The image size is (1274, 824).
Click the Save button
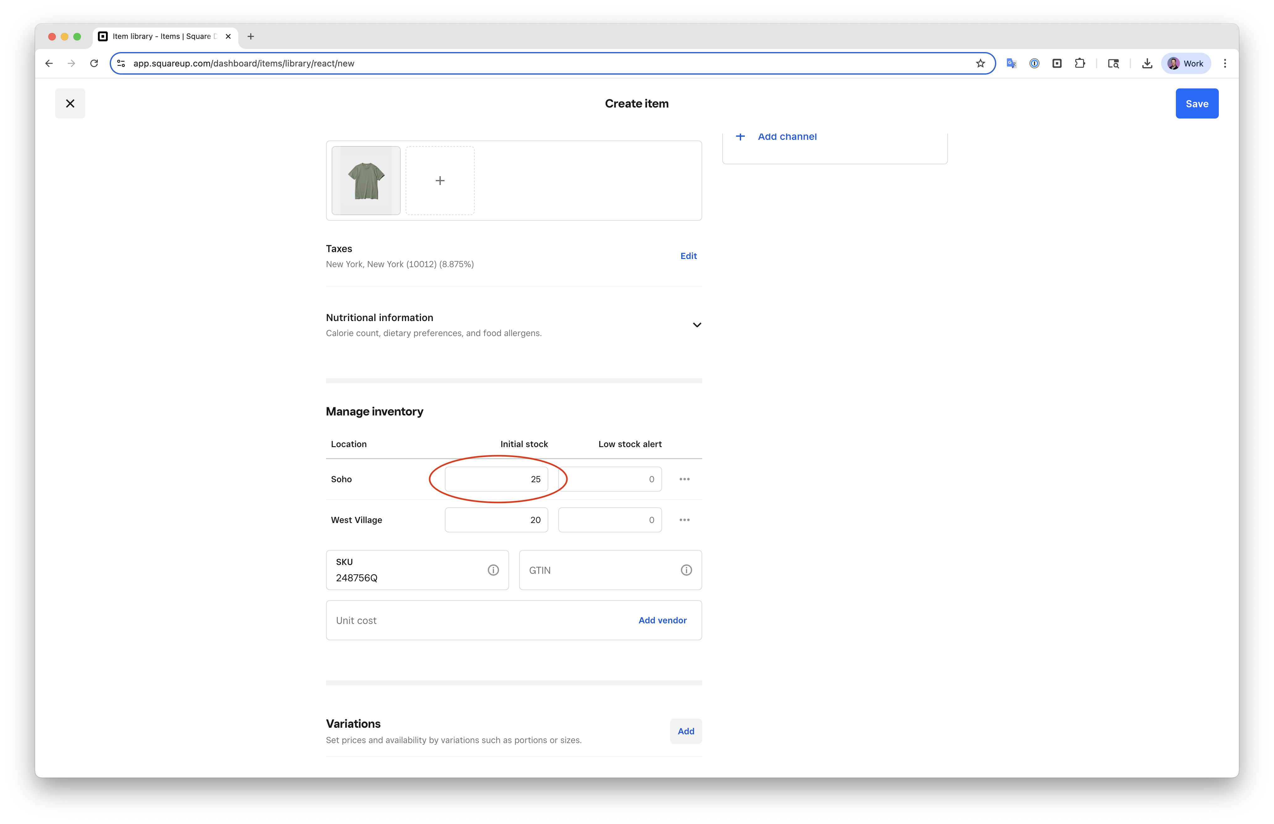(x=1197, y=103)
